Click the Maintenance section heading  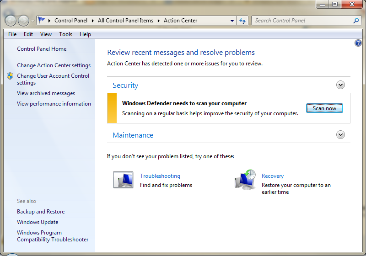coord(133,135)
